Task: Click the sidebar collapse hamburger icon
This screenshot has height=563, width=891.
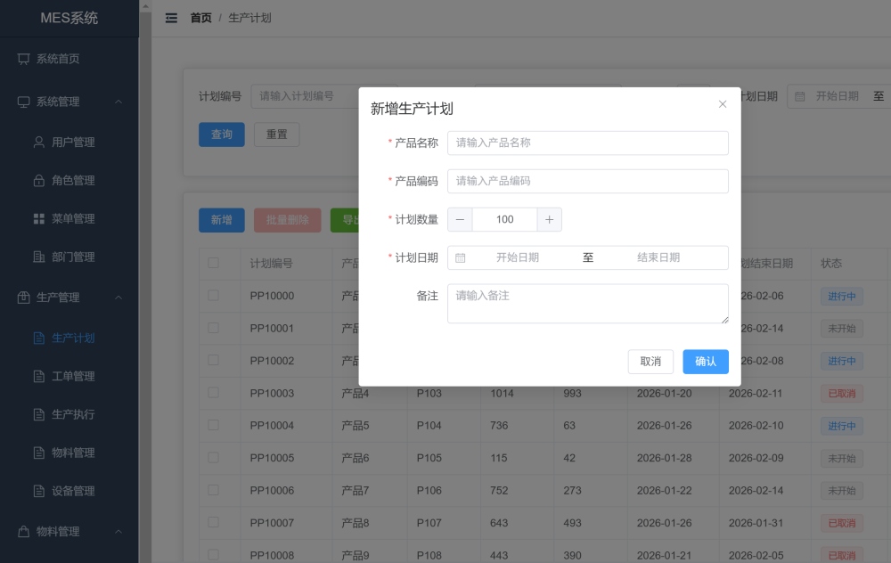Action: tap(171, 17)
